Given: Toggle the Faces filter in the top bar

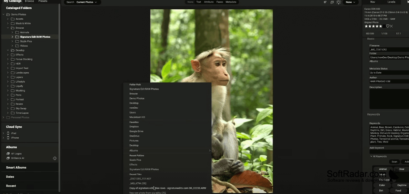Looking at the screenshot, I should coord(220,2).
